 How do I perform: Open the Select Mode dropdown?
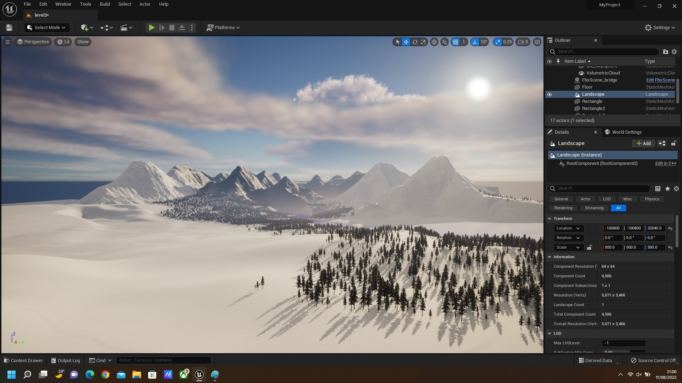pos(47,28)
